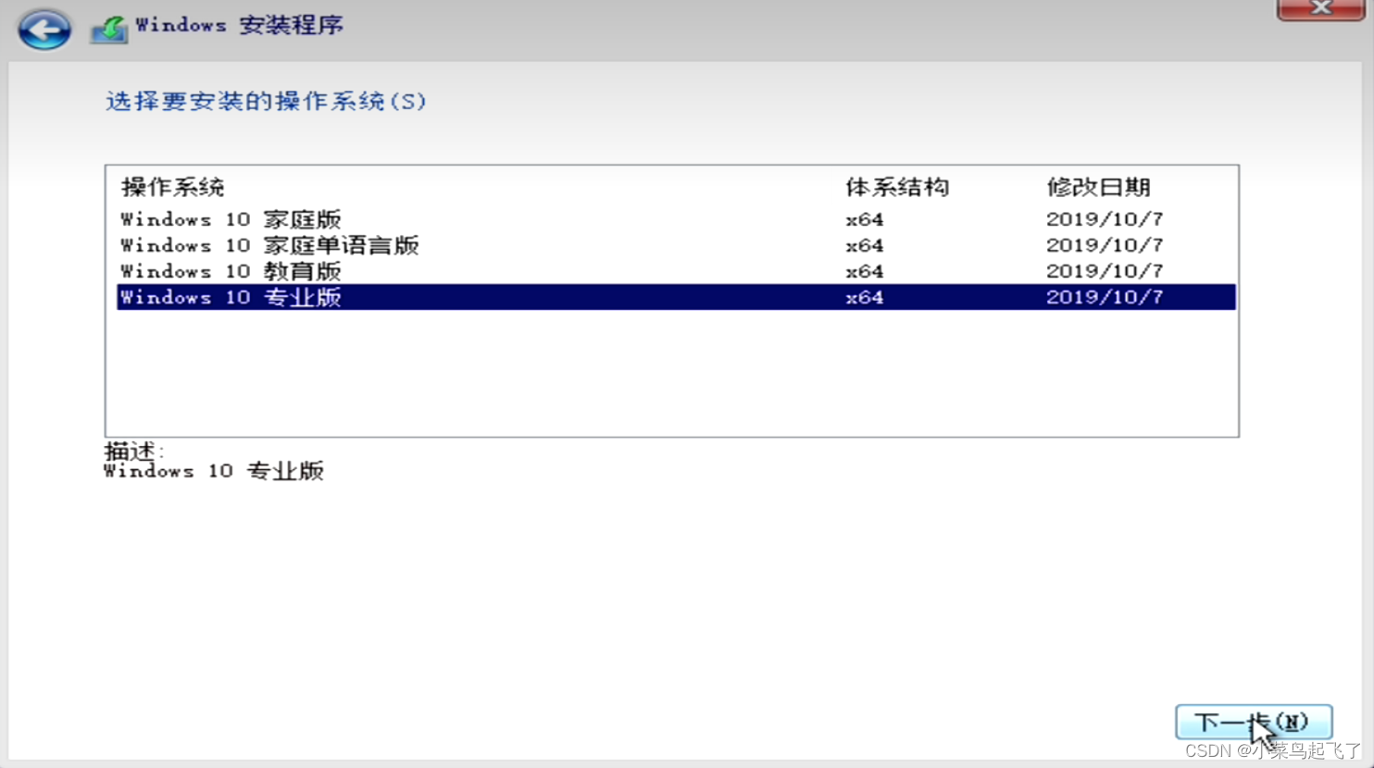Screen dimensions: 1374x768
Task: Click x64 in the 家庭单语言版 row
Action: [864, 245]
